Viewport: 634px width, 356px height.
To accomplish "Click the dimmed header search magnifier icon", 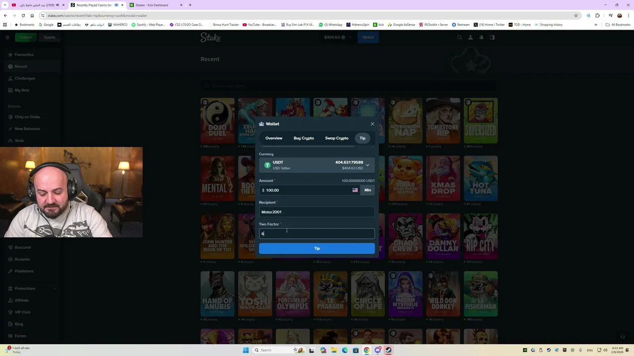I will [460, 37].
